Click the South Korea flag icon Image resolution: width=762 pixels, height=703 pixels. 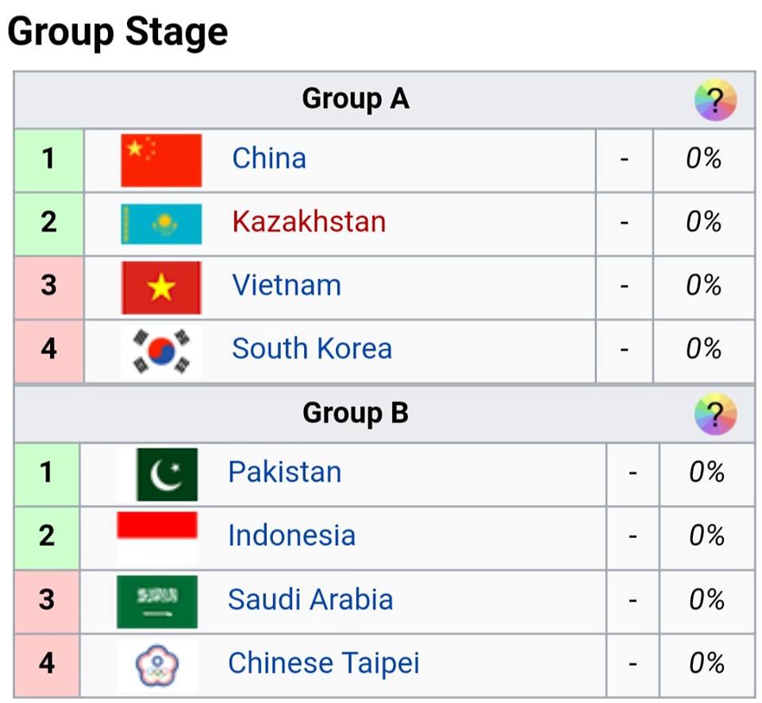161,351
